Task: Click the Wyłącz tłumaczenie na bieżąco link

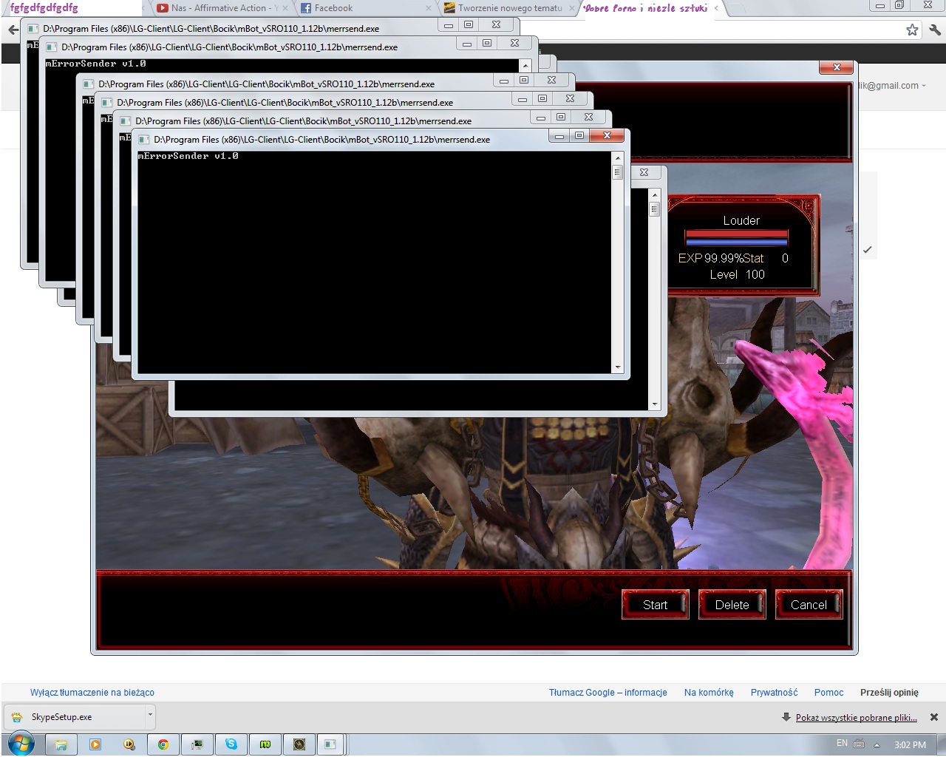Action: pyautogui.click(x=92, y=693)
